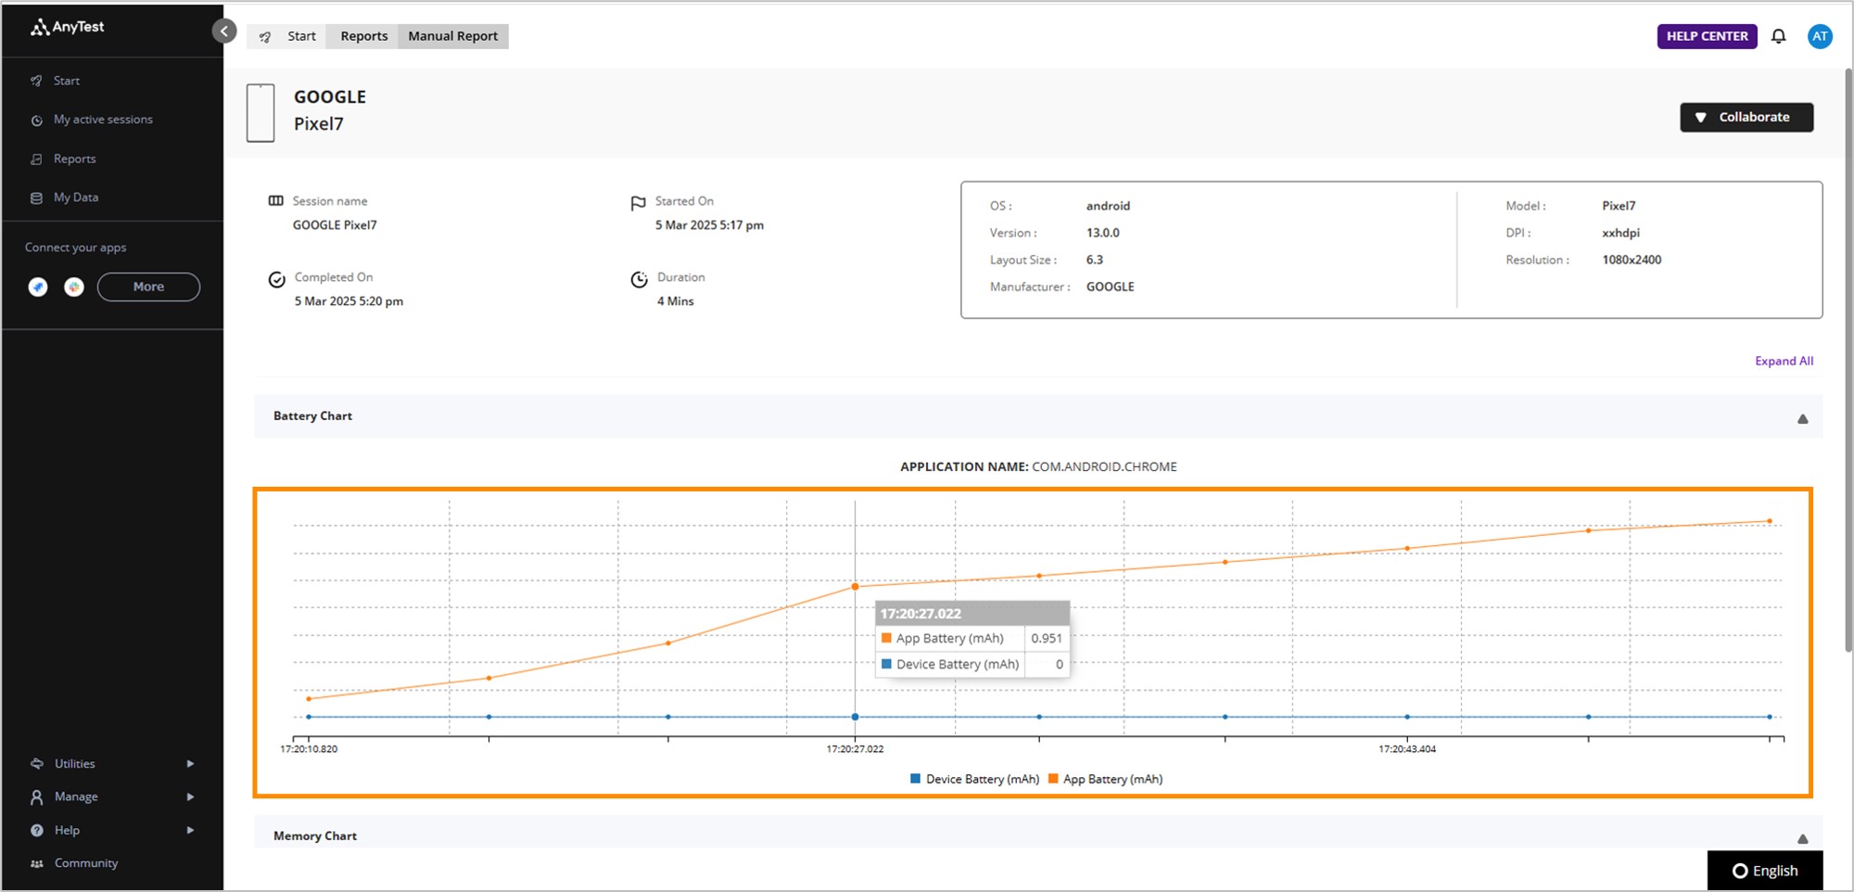Click the tooltip value '0.951'
Viewport: 1854px width, 892px height.
tap(1047, 638)
